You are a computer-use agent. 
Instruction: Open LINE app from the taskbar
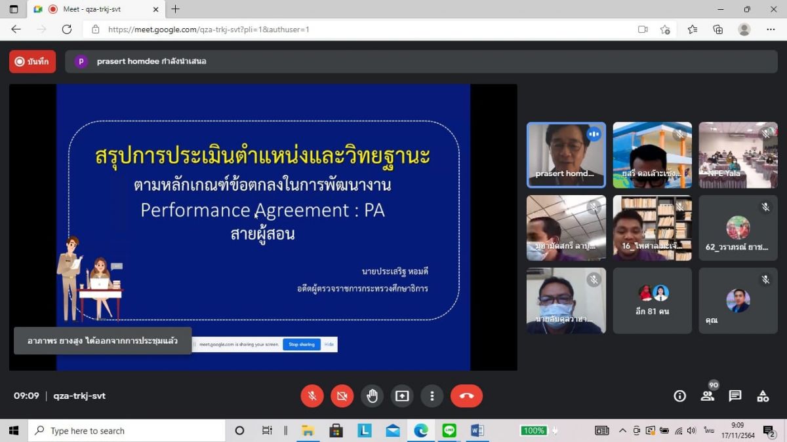tap(449, 430)
